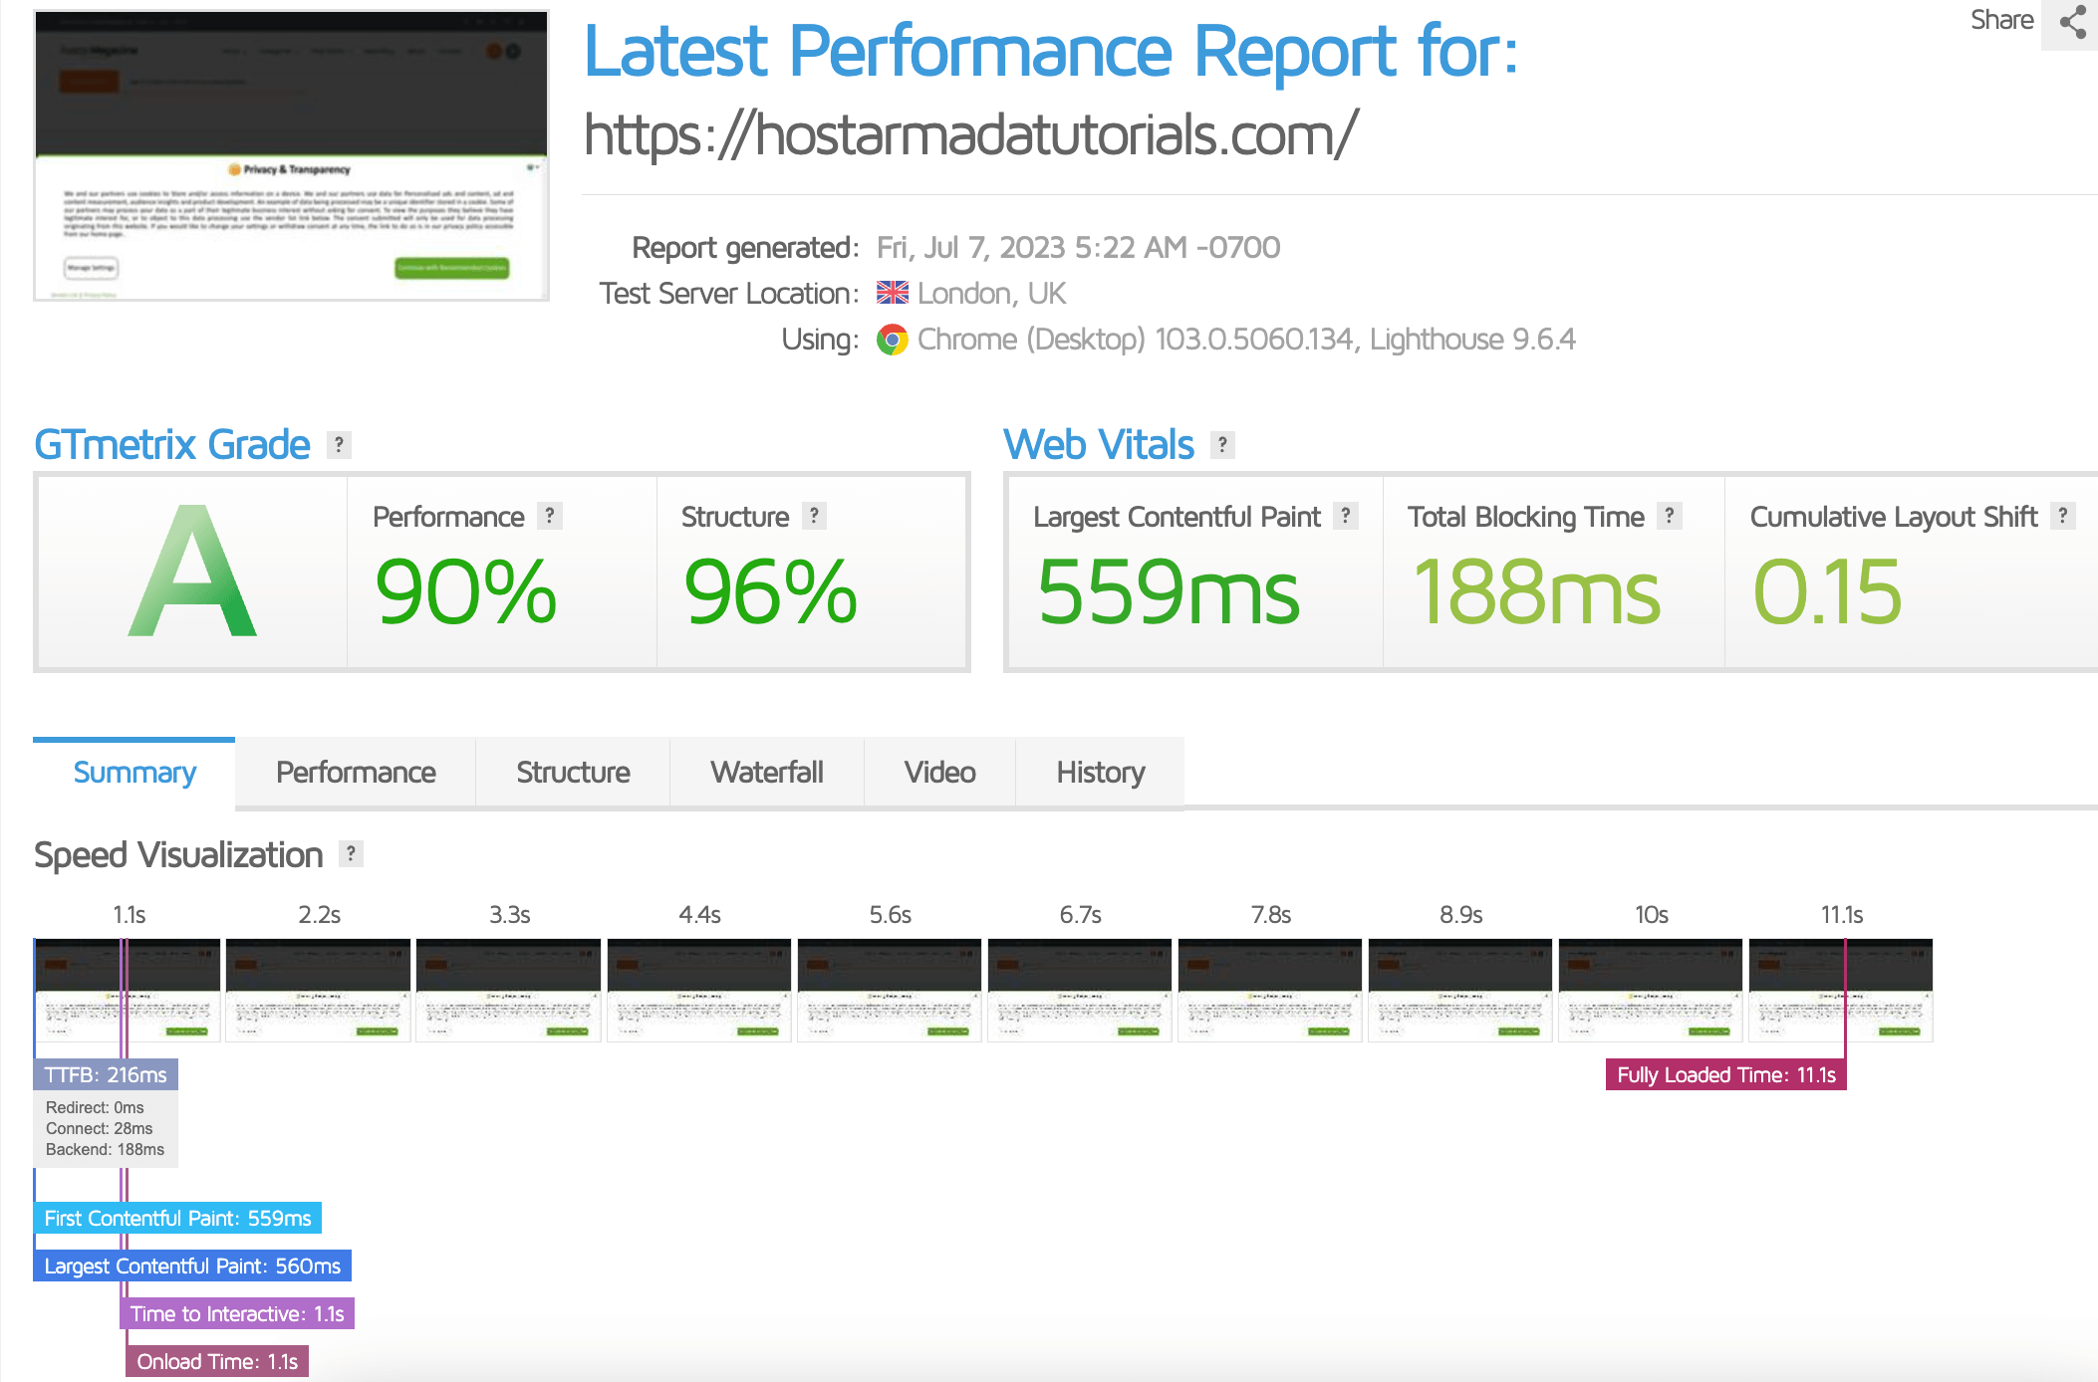This screenshot has width=2098, height=1382.
Task: Click the 0.15 layout shift value
Action: pyautogui.click(x=1827, y=592)
